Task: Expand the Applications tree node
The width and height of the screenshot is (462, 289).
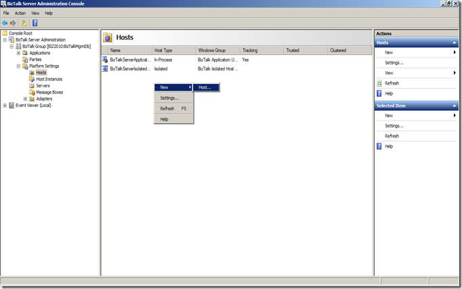Action: coord(18,53)
